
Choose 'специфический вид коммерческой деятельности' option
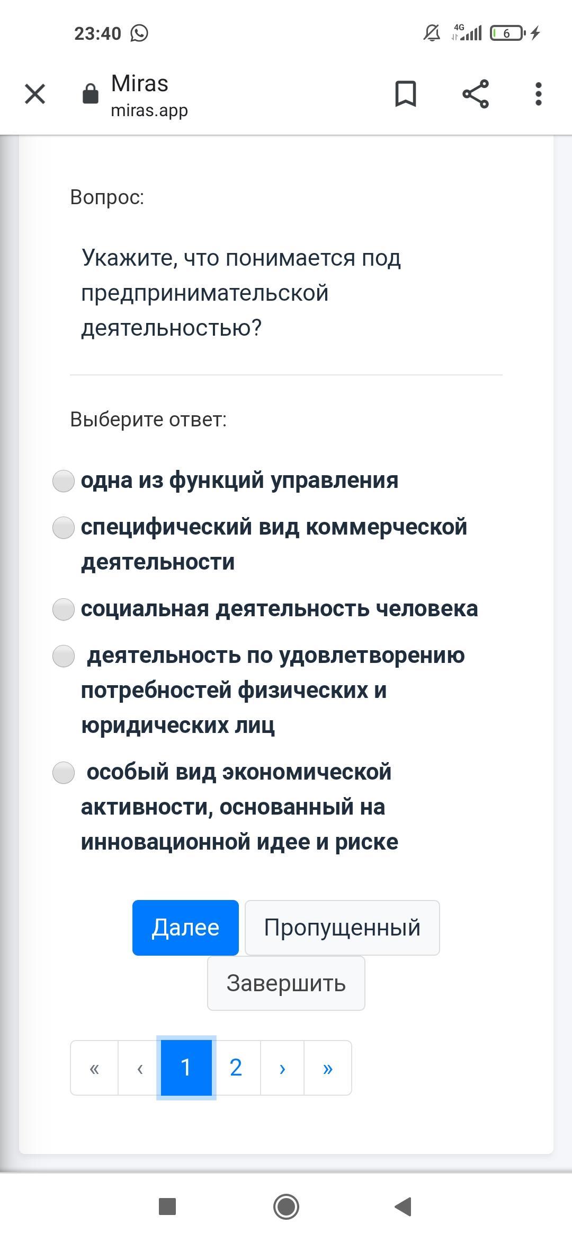click(x=64, y=528)
